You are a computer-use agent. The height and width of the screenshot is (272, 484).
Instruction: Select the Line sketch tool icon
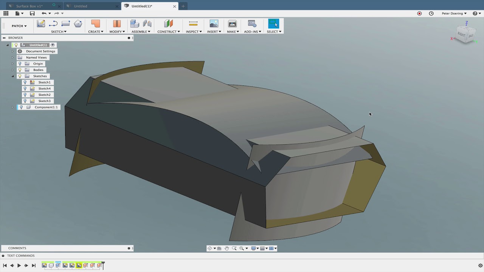point(53,23)
